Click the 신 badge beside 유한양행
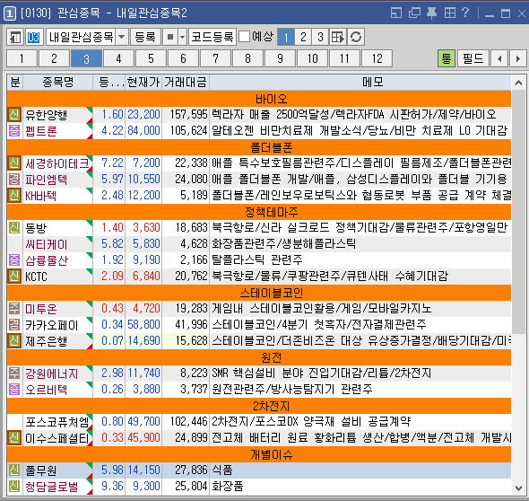The height and width of the screenshot is (501, 529). 14,115
